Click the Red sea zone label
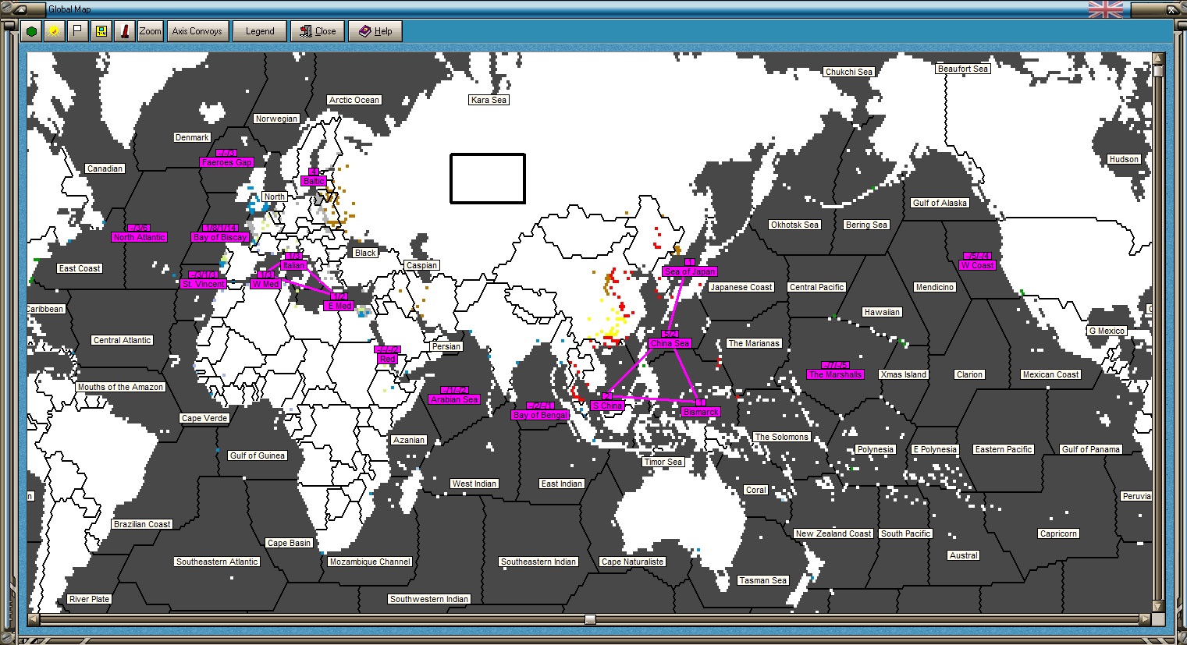 (387, 359)
